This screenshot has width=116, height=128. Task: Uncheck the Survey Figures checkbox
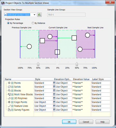tap(12, 110)
